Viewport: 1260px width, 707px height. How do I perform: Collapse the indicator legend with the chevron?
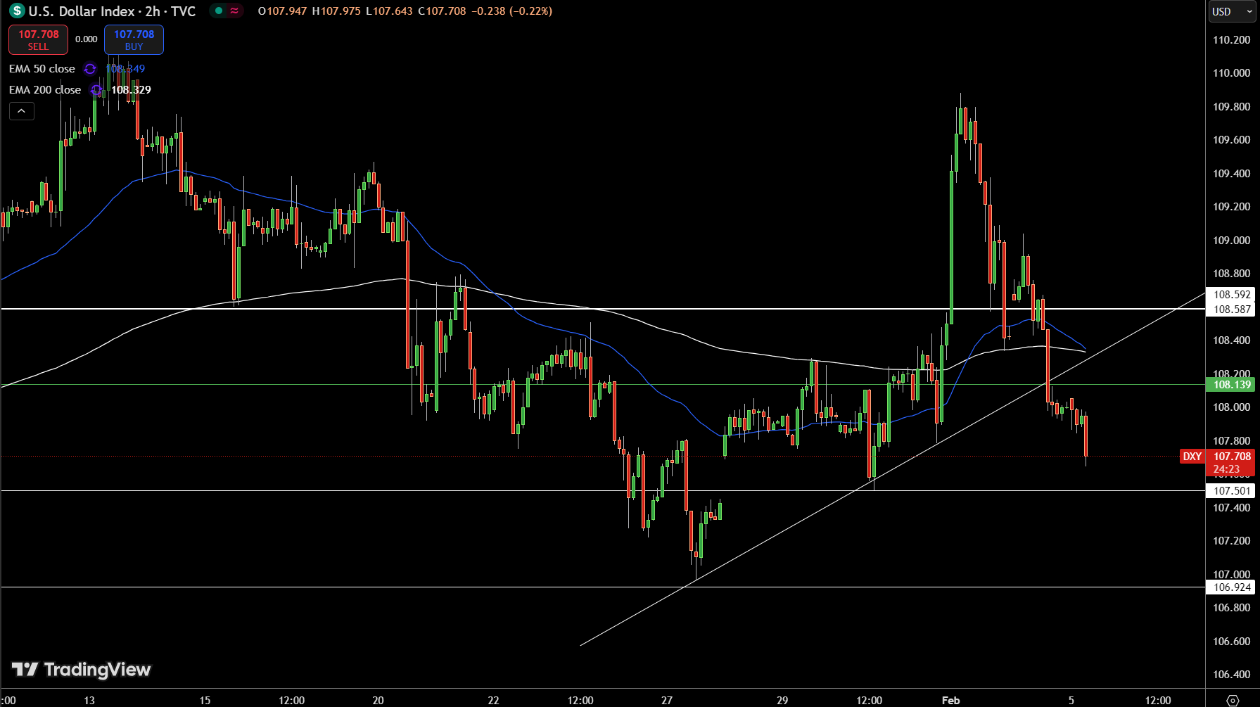pos(22,111)
